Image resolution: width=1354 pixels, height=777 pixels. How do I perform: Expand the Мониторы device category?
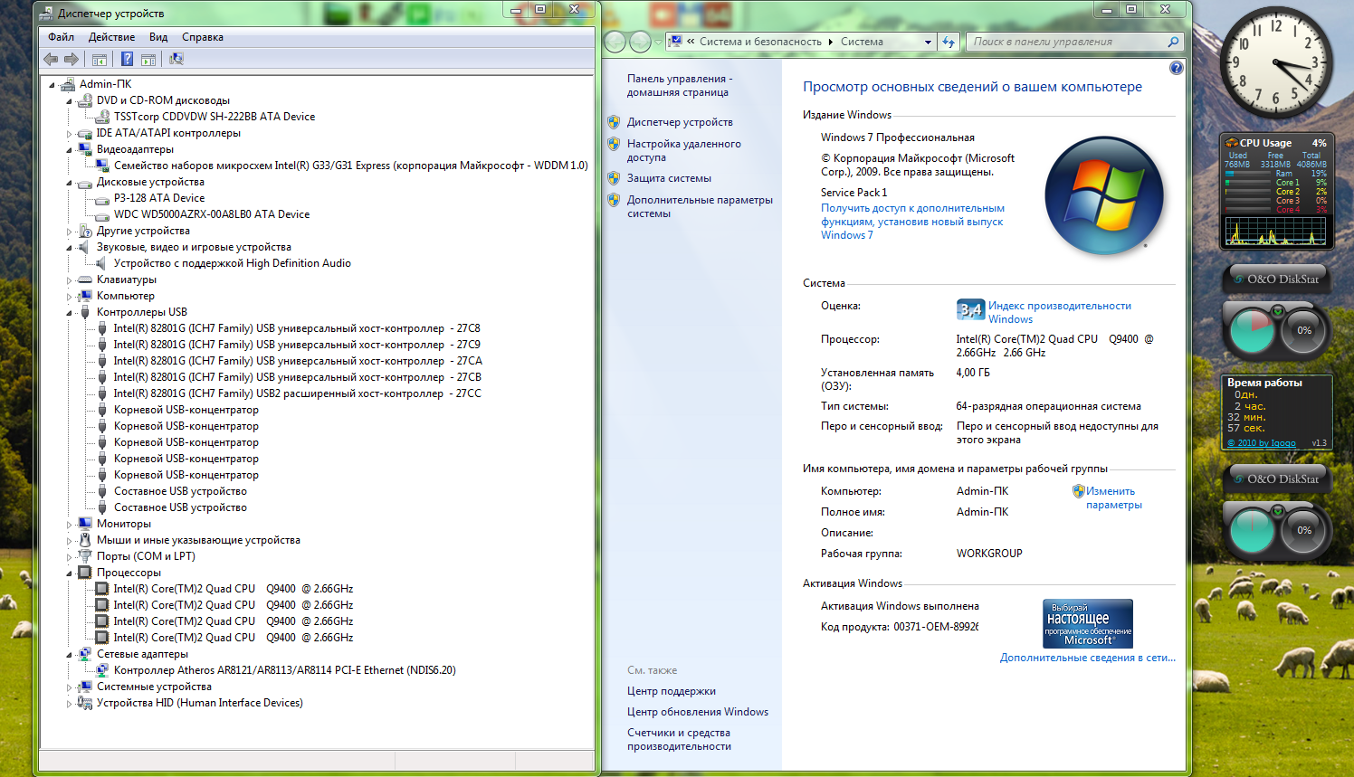click(x=69, y=525)
